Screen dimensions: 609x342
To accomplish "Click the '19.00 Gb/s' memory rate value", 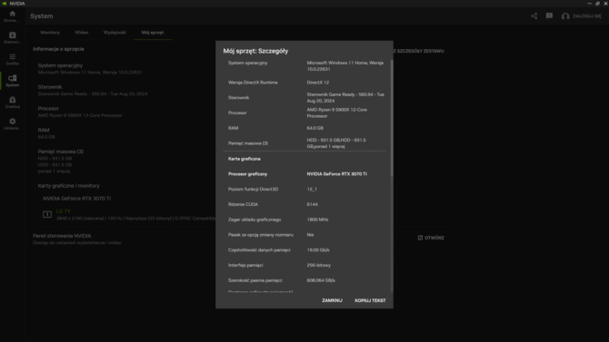I will click(318, 250).
